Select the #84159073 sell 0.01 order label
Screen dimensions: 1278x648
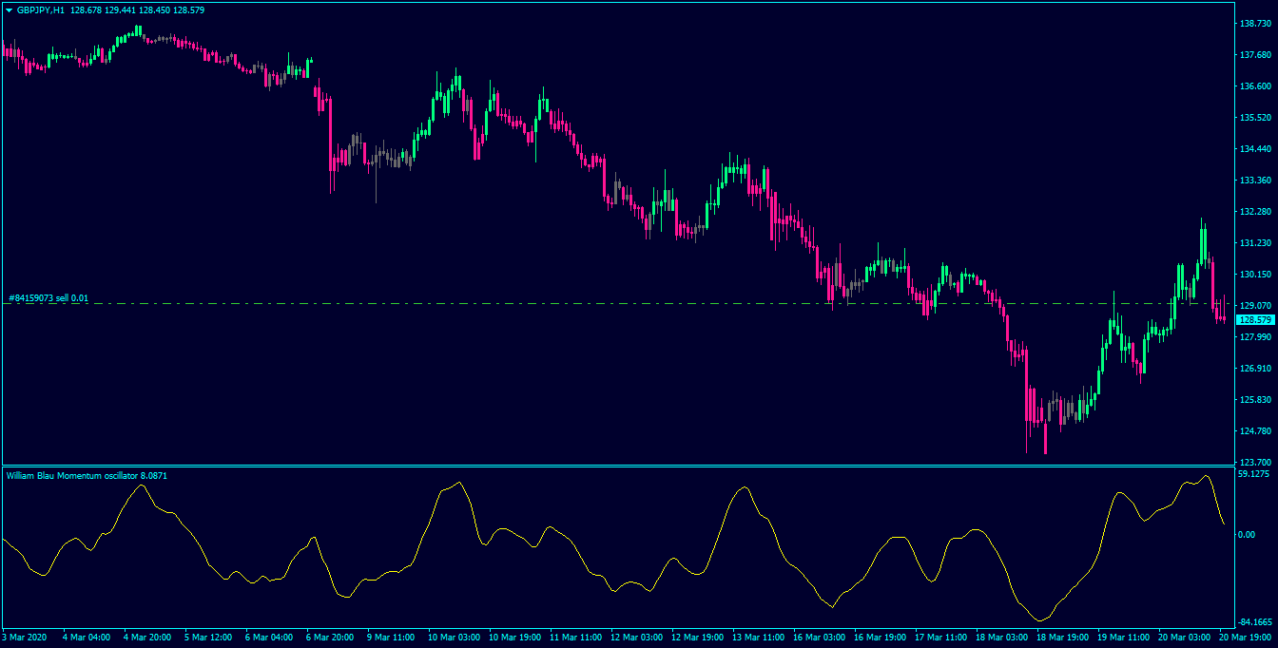point(48,298)
